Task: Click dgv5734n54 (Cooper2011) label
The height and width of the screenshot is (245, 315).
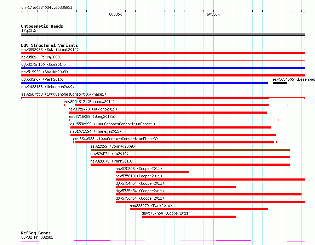Action: tap(140, 183)
